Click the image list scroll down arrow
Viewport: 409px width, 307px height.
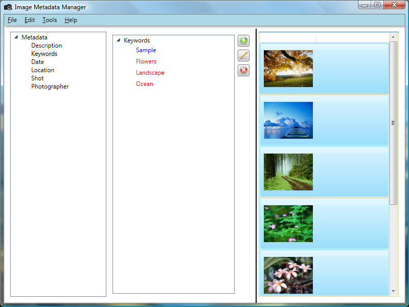click(x=393, y=291)
